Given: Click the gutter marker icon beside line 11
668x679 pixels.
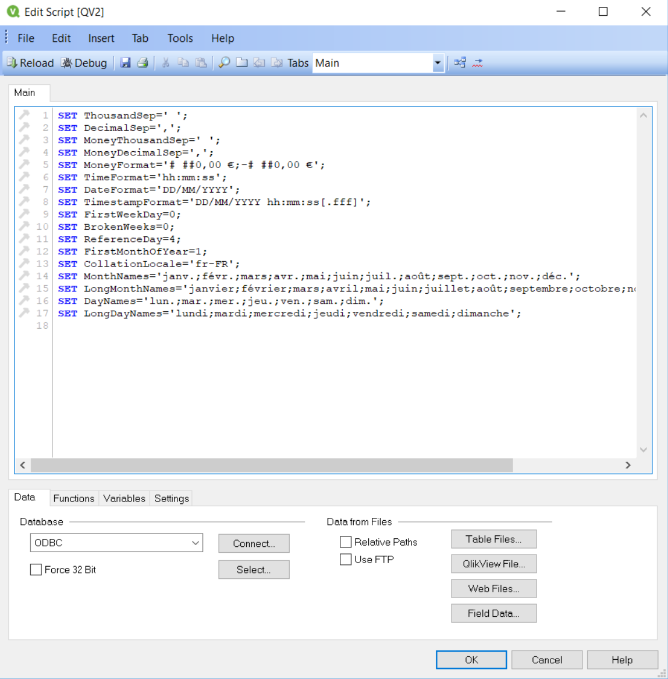Looking at the screenshot, I should [x=24, y=238].
